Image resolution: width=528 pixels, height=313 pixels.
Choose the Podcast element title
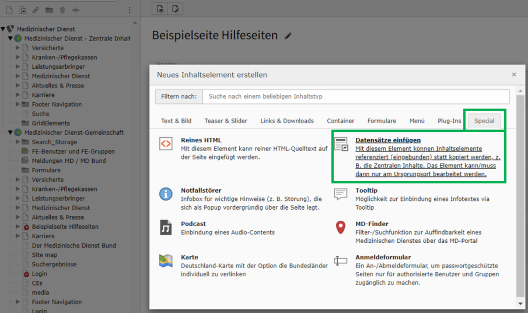[x=193, y=224]
